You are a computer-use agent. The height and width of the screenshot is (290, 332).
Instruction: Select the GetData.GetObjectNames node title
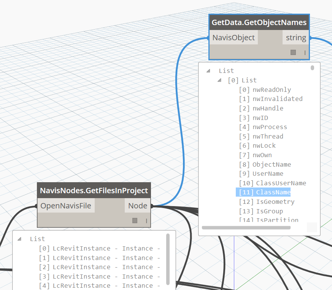tap(259, 22)
